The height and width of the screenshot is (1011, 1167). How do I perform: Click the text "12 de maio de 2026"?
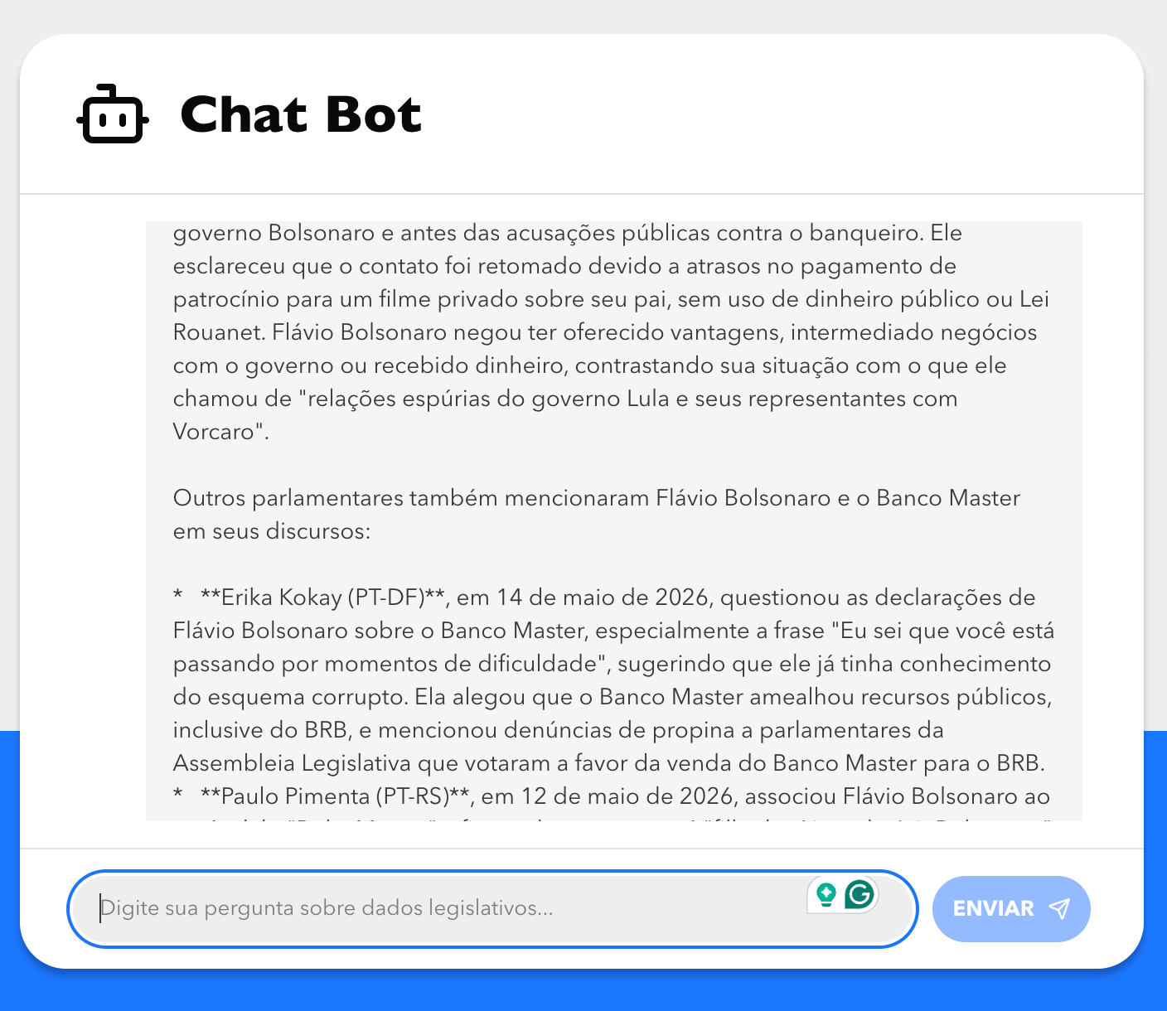point(627,796)
